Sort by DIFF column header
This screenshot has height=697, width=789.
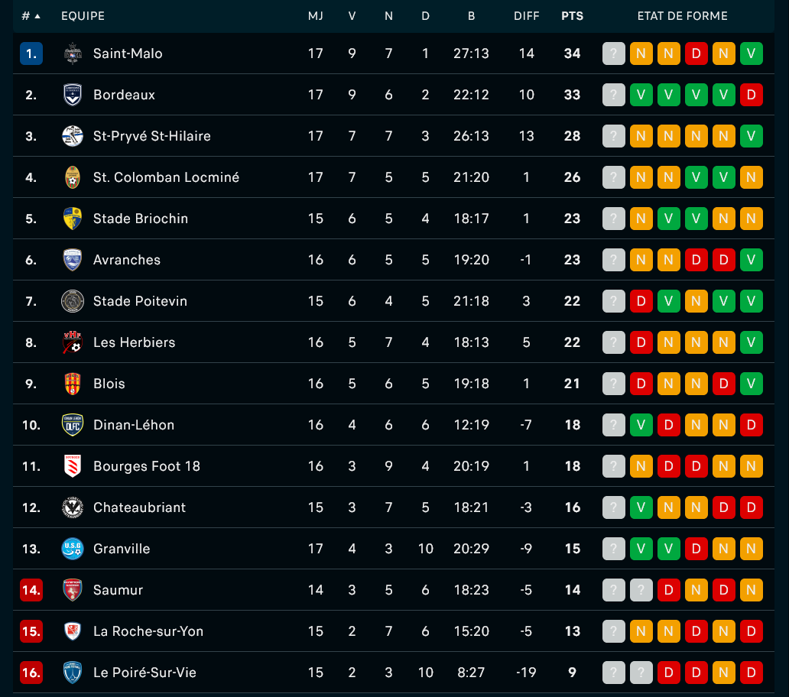coord(526,16)
